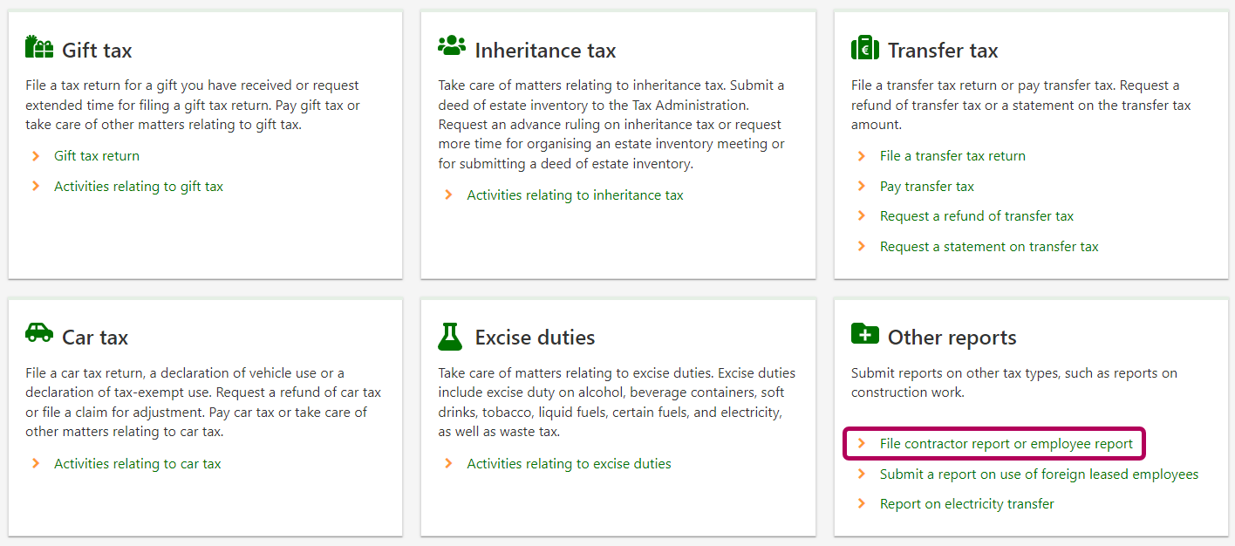Open Report on electricity transfer link

click(x=966, y=504)
